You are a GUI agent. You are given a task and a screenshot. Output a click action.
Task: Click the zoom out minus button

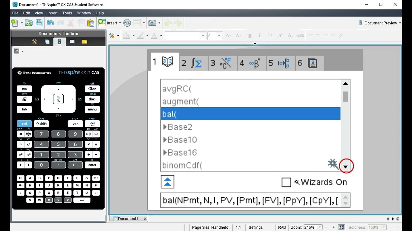pos(326,227)
